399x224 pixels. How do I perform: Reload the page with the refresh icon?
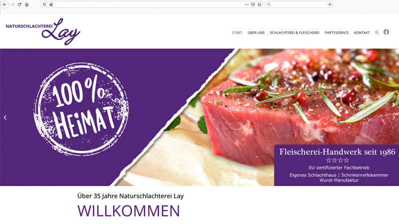click(19, 4)
